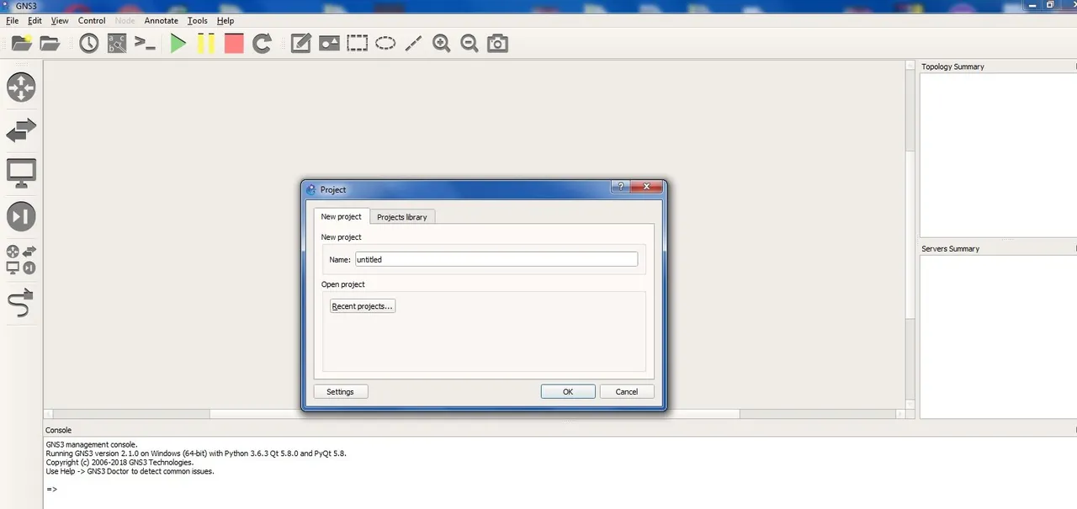This screenshot has height=509, width=1077.
Task: Select the Draw a line tool
Action: pos(413,43)
